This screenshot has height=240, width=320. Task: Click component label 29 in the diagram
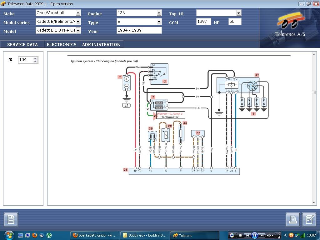click(151, 128)
